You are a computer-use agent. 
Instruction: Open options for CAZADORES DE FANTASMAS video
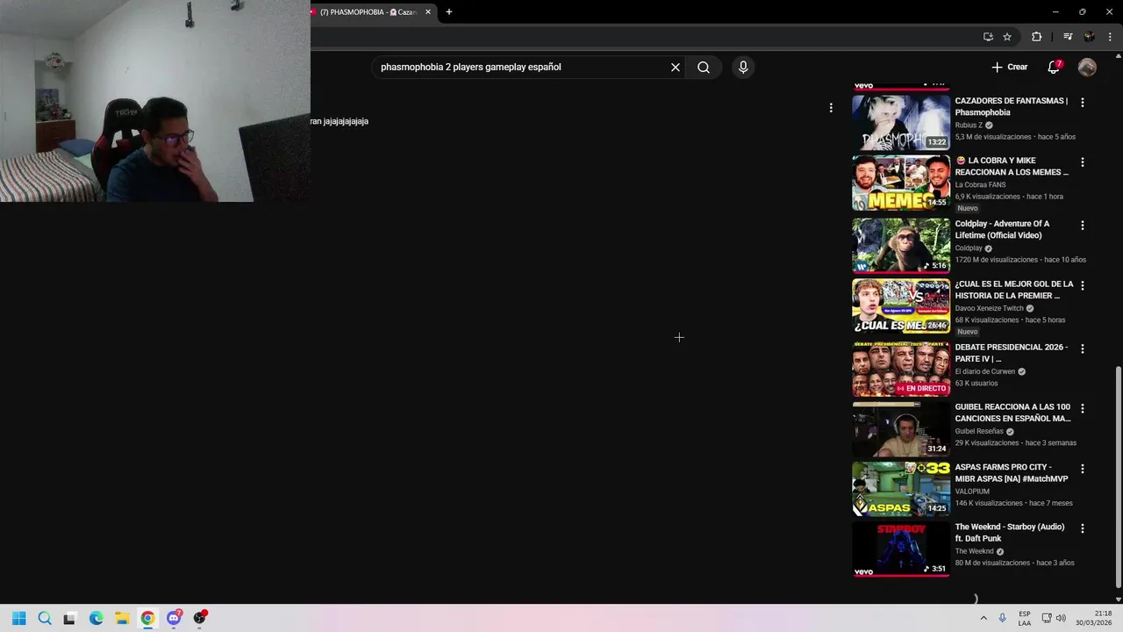tap(1082, 103)
